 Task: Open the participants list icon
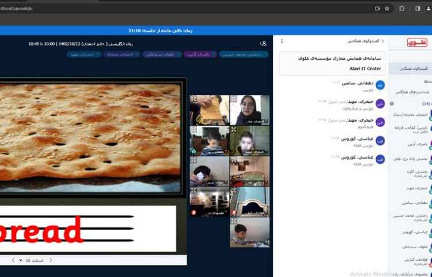click(263, 43)
